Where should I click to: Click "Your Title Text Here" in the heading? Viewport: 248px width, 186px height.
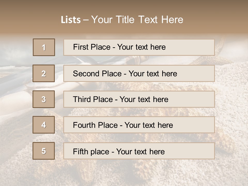point(137,20)
